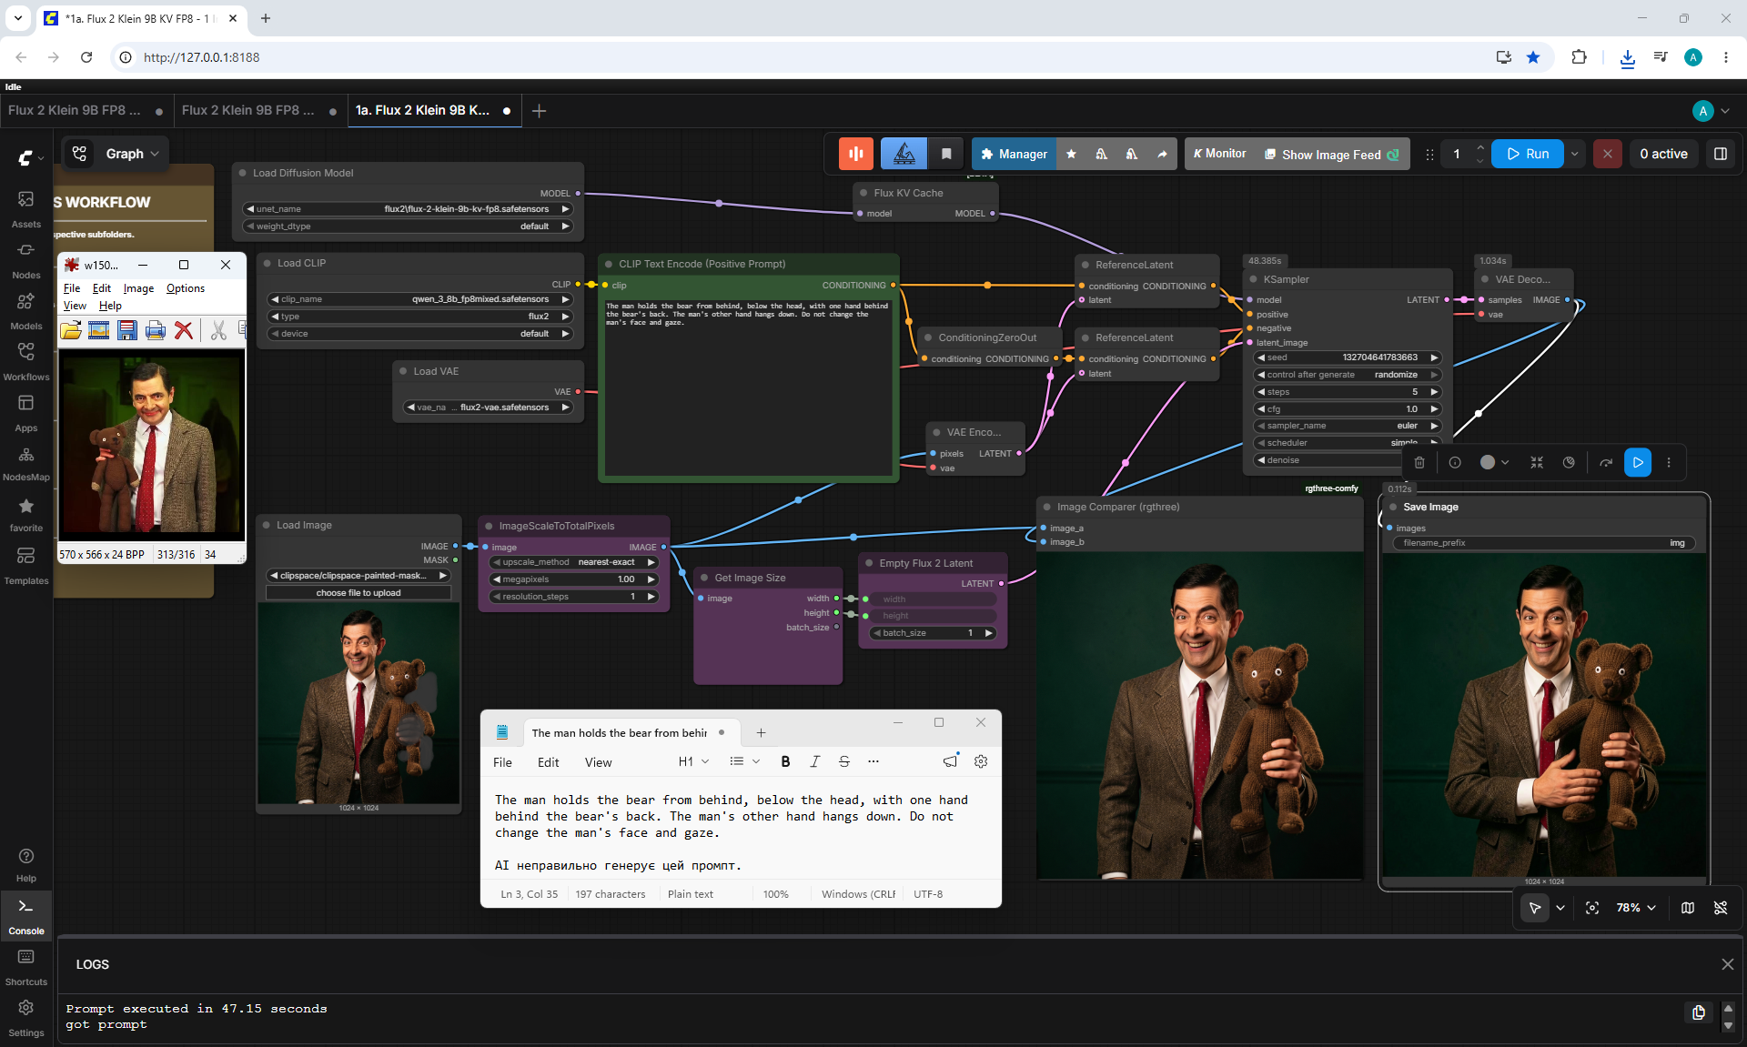
Task: Click the positive prompt text area
Action: click(x=748, y=387)
